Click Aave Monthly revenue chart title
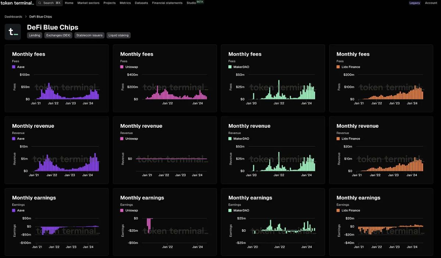 [33, 126]
